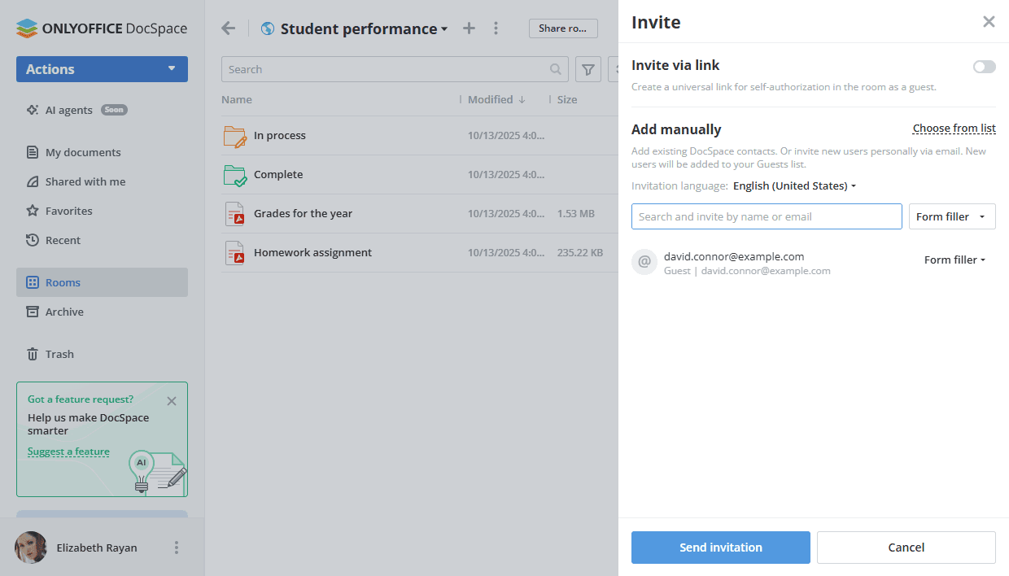Open AI agents from the sidebar
The image size is (1009, 576).
(70, 110)
